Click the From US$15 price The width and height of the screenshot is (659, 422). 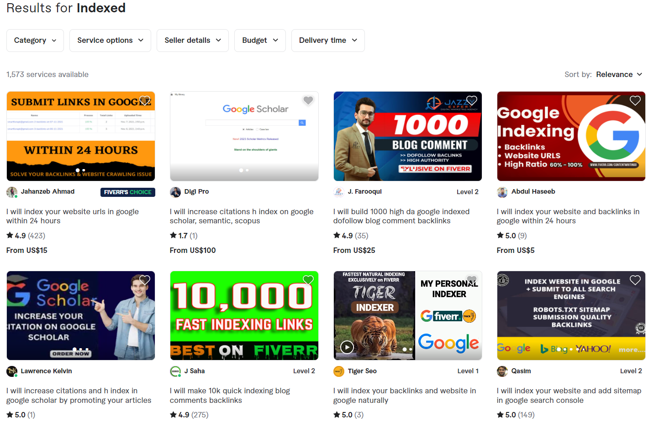tap(27, 250)
